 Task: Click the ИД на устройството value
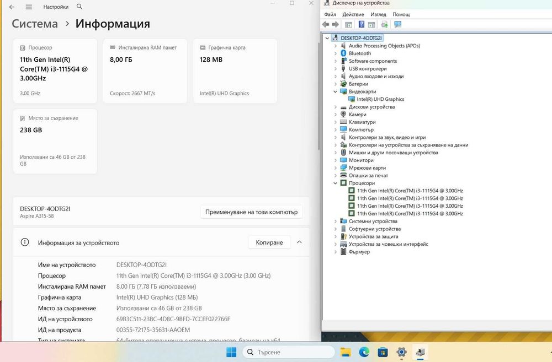pos(173,319)
